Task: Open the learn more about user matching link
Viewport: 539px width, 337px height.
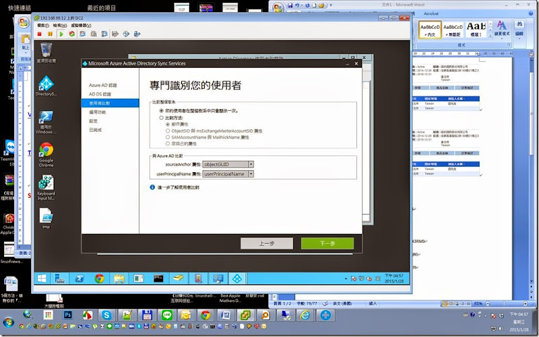Action: coord(179,188)
